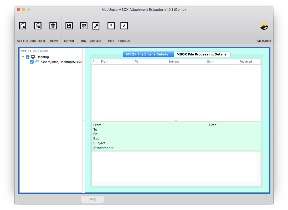This screenshot has width=288, height=210.
Task: Uncheck the Desktop checkbox
Action: [x=28, y=57]
